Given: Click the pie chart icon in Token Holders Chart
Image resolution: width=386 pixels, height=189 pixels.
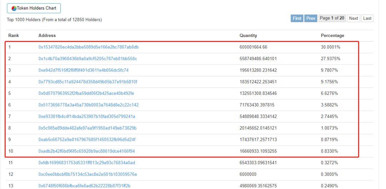Looking at the screenshot, I should pos(14,9).
